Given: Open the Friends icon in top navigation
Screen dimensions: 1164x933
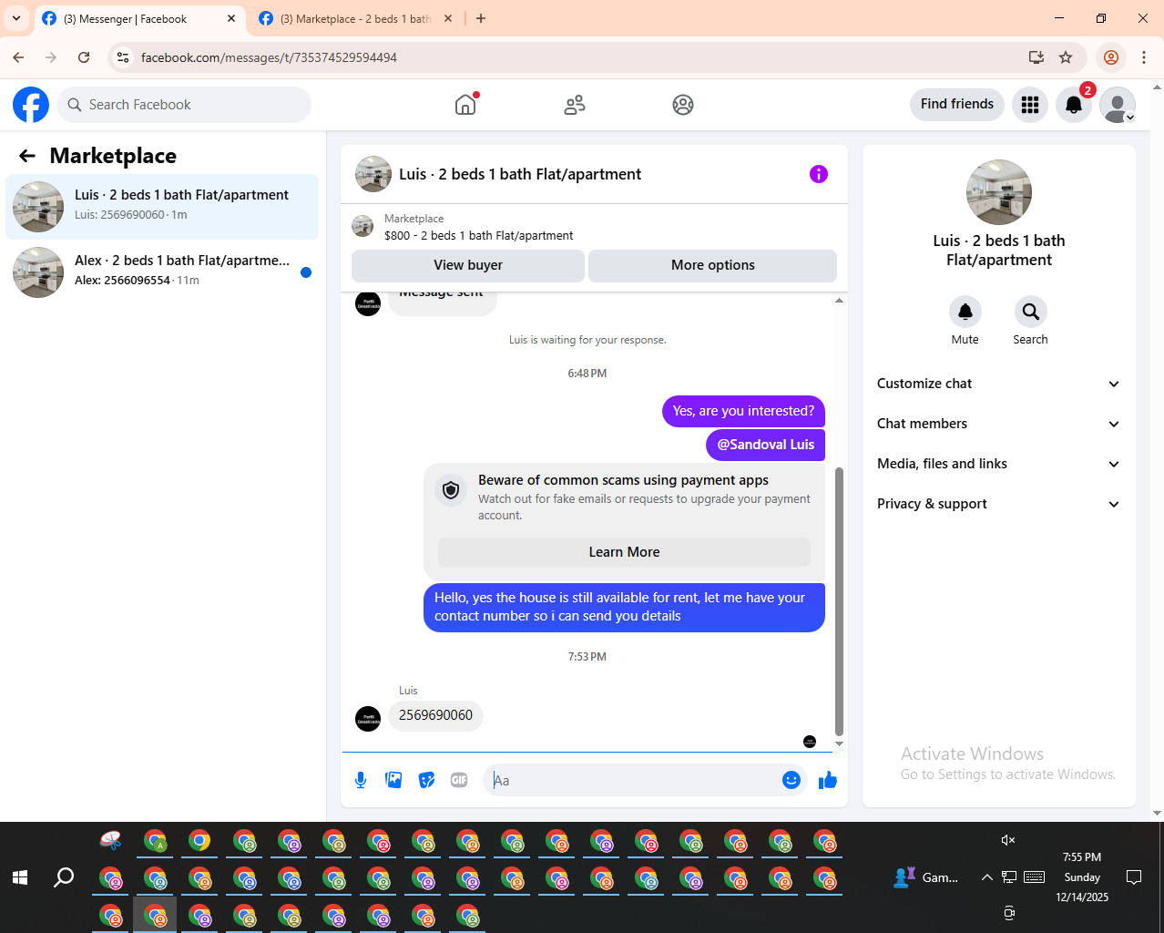Looking at the screenshot, I should [575, 105].
